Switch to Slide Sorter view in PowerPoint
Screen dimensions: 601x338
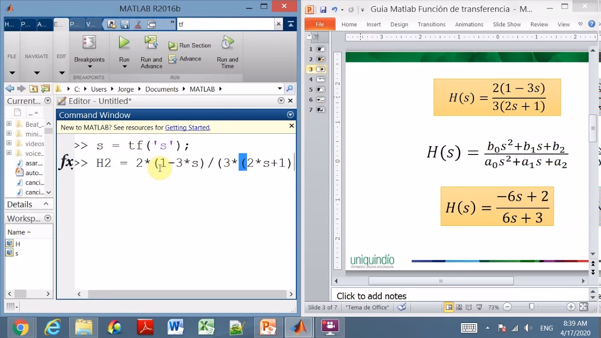pyautogui.click(x=459, y=307)
